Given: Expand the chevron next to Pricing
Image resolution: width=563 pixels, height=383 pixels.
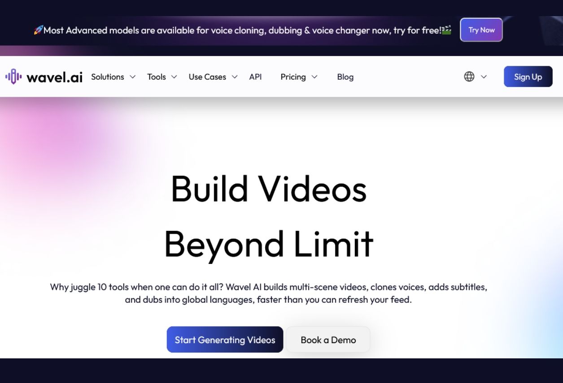Looking at the screenshot, I should (314, 77).
